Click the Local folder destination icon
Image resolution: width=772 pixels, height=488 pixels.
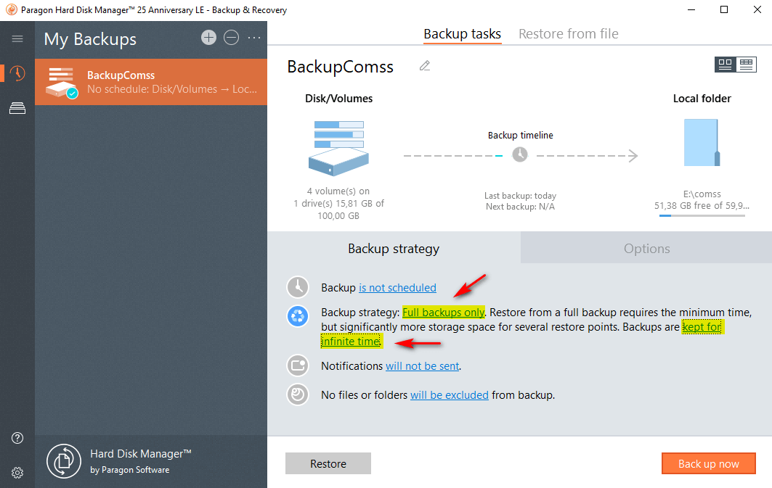pos(702,143)
